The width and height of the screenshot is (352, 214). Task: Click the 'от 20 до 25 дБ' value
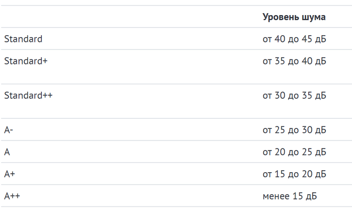click(294, 152)
